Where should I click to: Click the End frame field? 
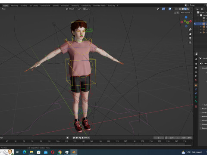186,138
